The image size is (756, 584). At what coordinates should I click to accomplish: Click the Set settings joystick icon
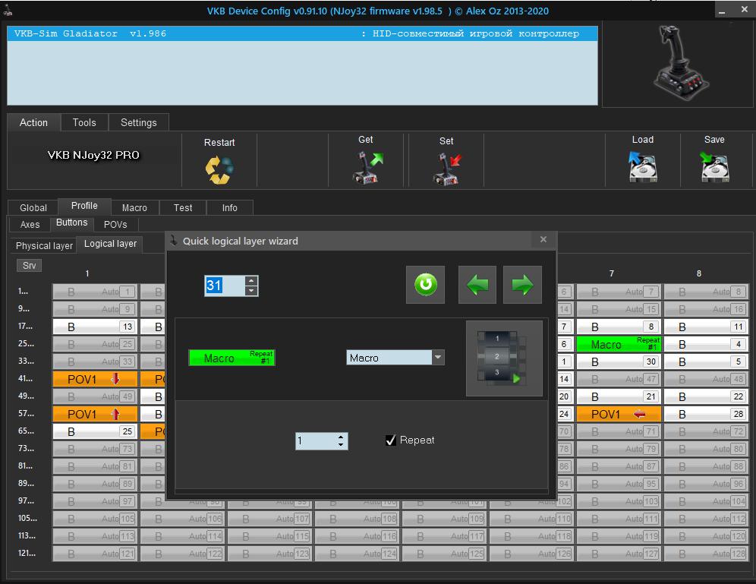point(446,168)
